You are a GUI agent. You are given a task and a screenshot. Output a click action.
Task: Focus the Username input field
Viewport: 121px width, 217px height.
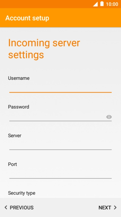click(60, 88)
